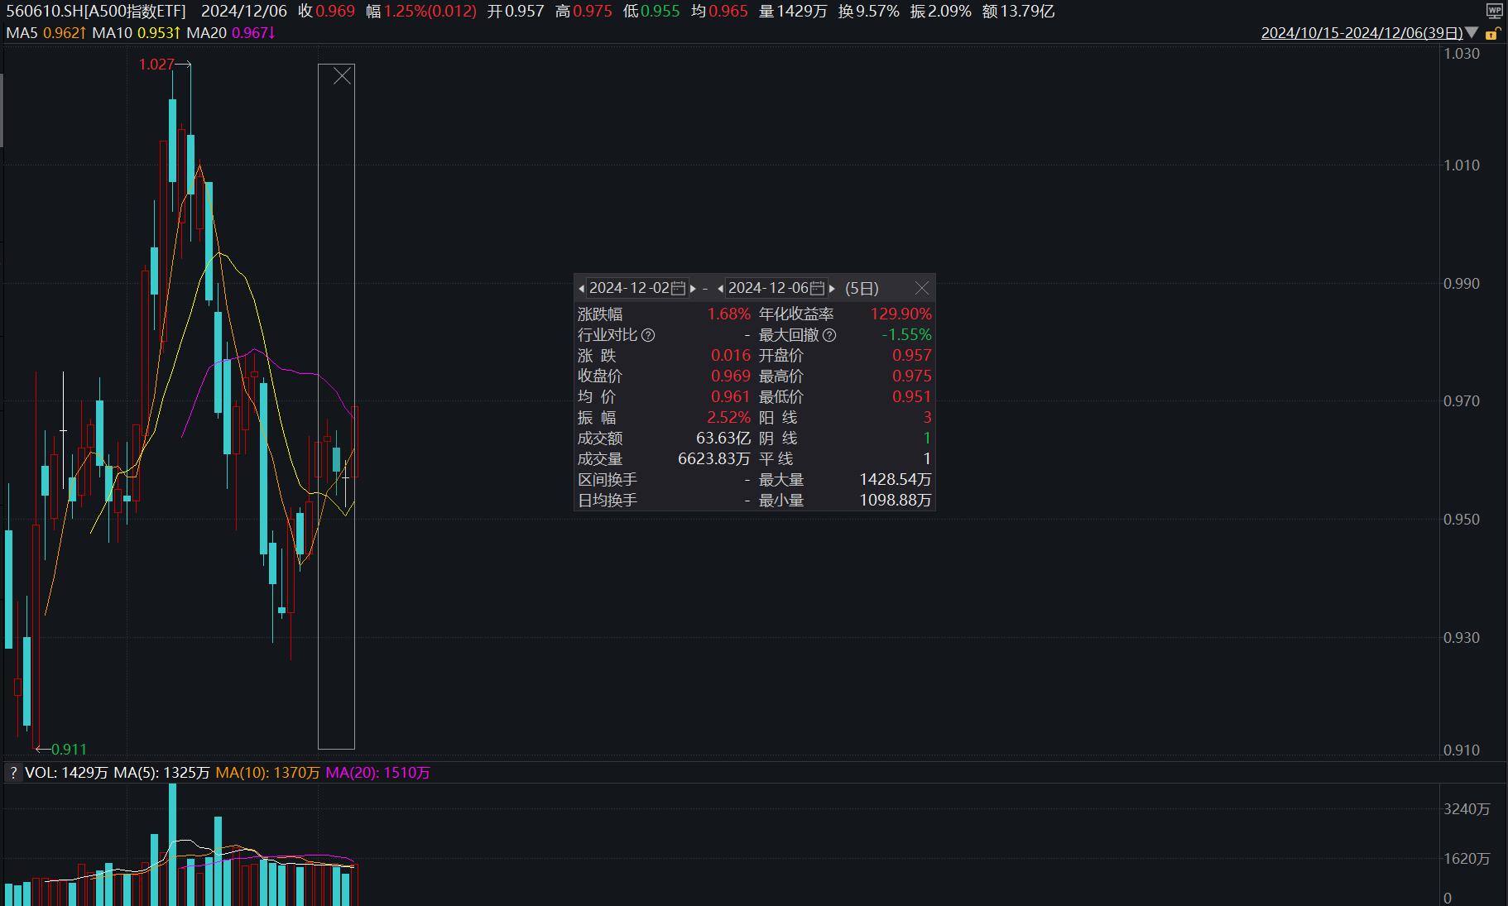The image size is (1508, 906).
Task: Click the ticker 560610.SH[A500指数ETF]
Action: pos(95,11)
